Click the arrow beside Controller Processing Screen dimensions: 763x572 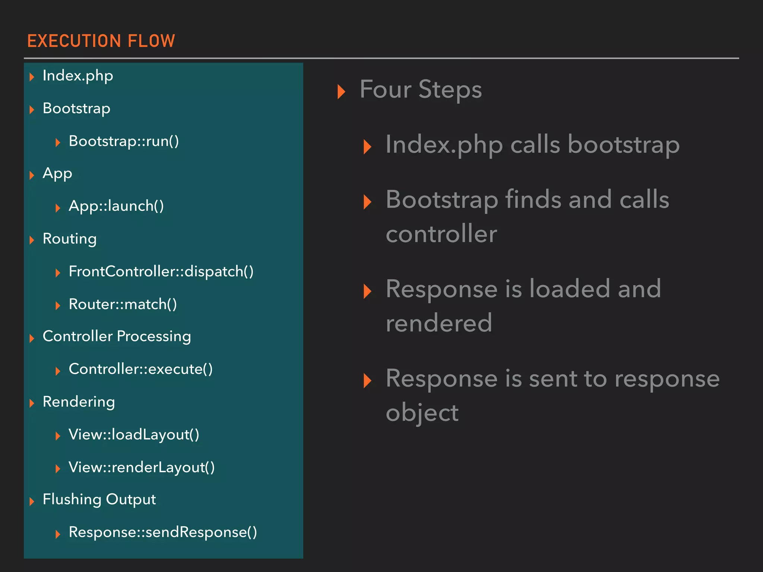(32, 338)
